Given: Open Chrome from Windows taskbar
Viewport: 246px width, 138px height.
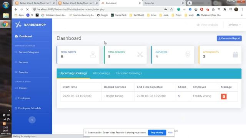Looking at the screenshot, I should pos(6,24).
